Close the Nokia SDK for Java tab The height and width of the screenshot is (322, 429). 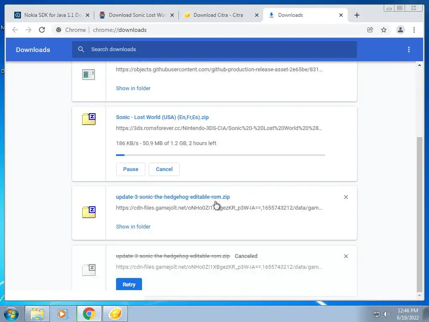tap(88, 16)
